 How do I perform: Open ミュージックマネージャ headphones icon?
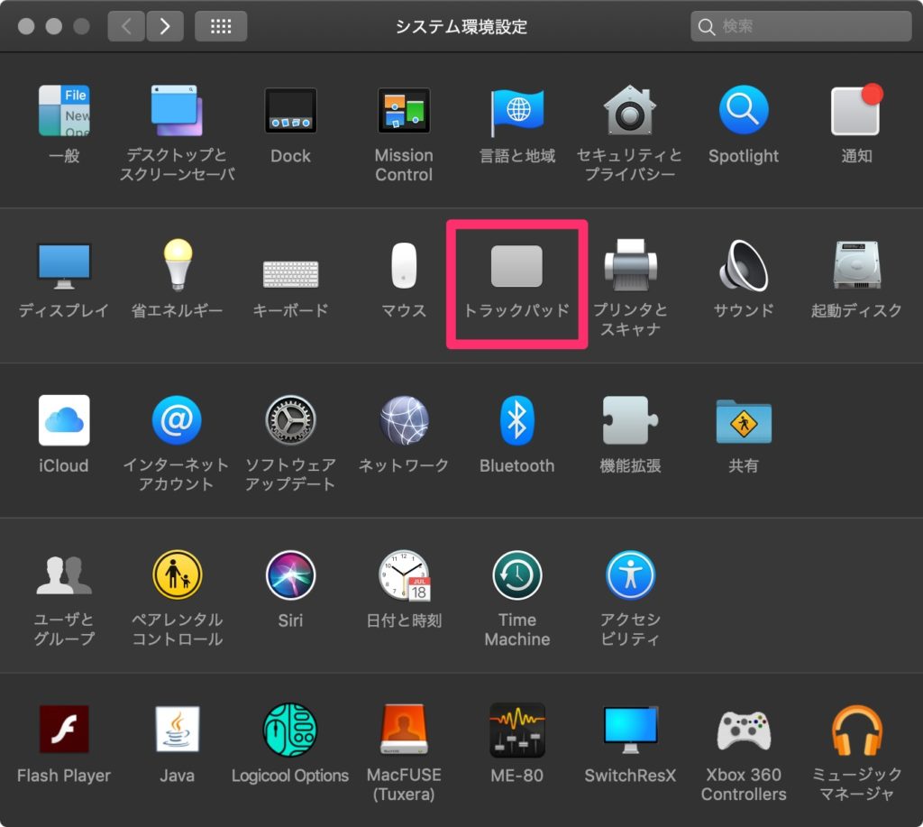click(856, 731)
